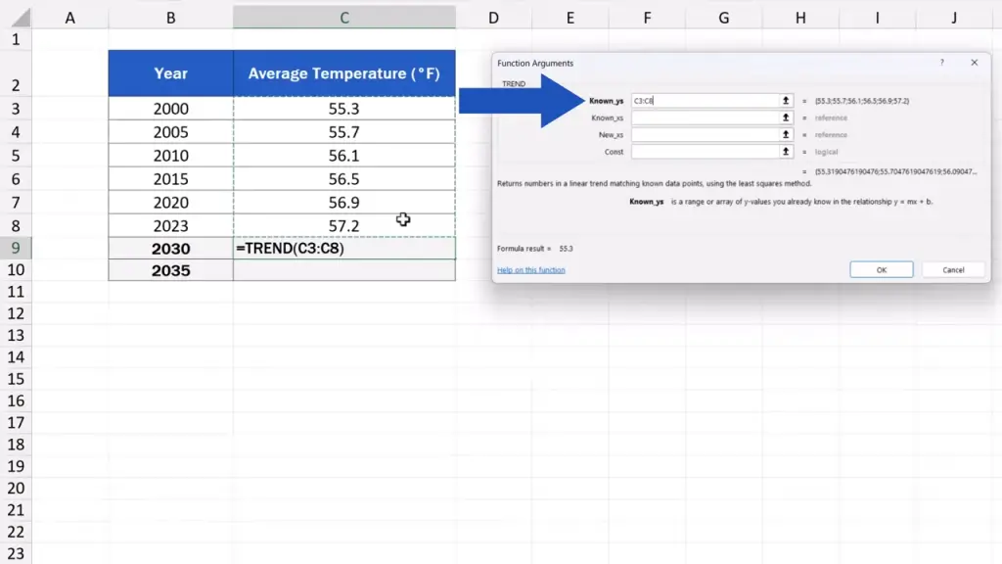Click into the Const input field
Image resolution: width=1002 pixels, height=564 pixels.
[x=705, y=152]
